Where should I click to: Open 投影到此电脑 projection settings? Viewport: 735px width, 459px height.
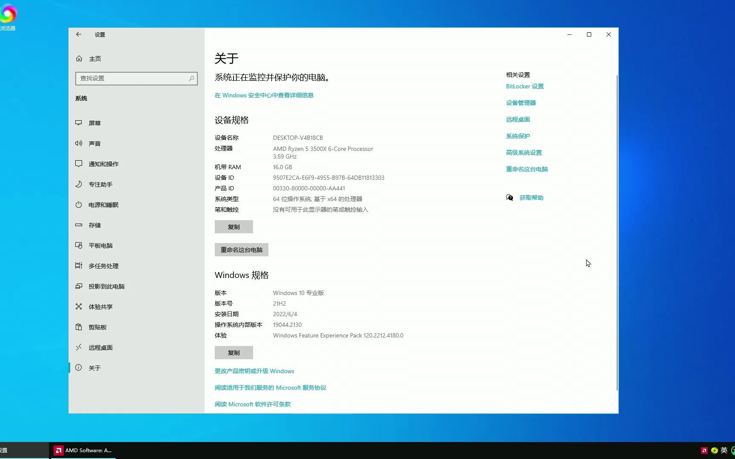pyautogui.click(x=136, y=286)
